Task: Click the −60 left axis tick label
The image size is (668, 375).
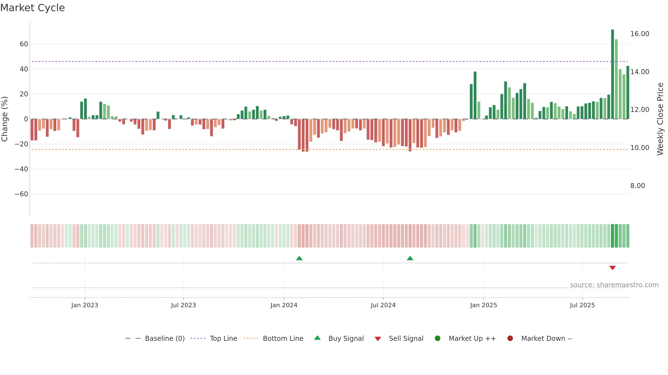Action: [21, 194]
